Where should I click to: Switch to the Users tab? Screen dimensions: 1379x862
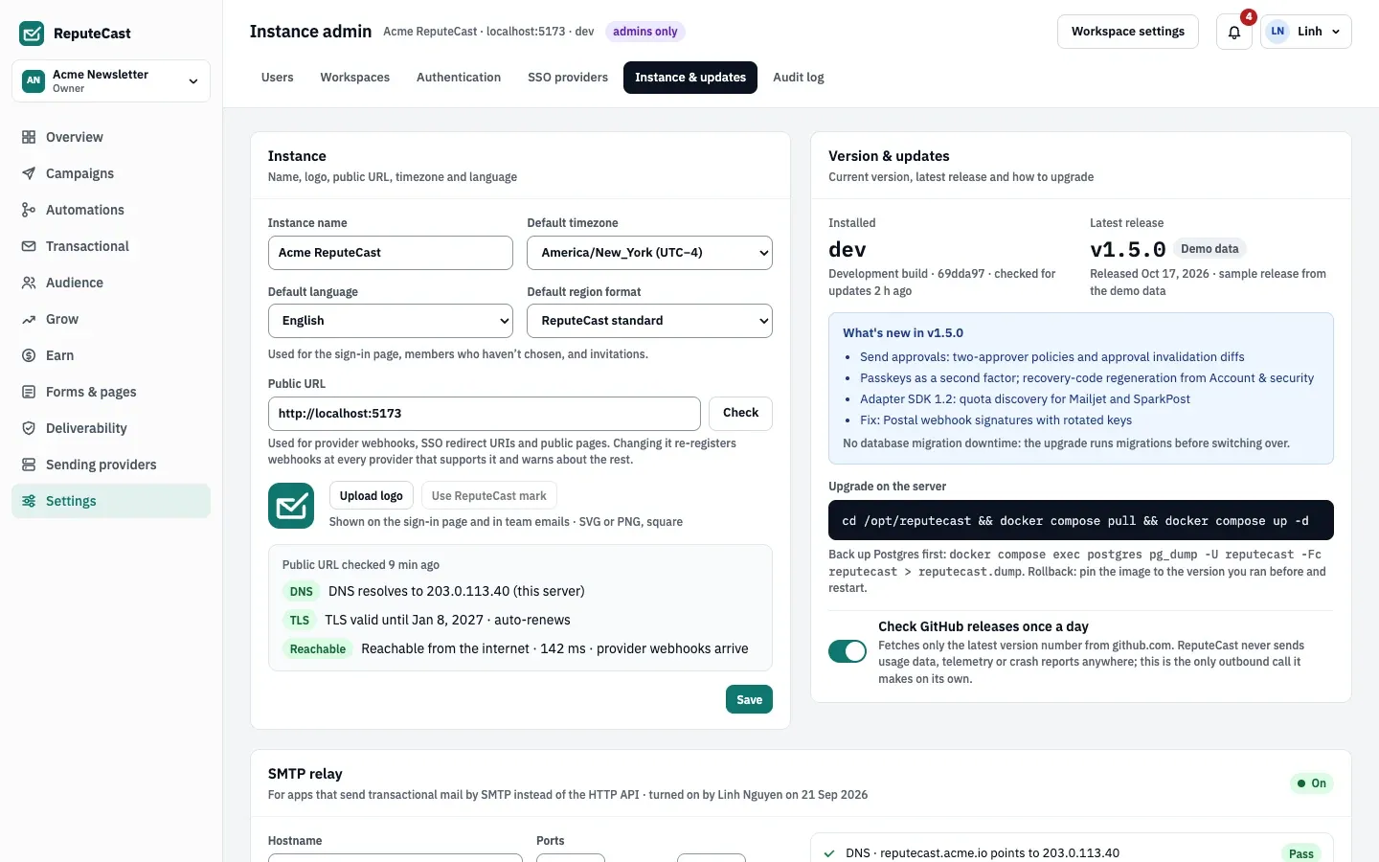[278, 78]
